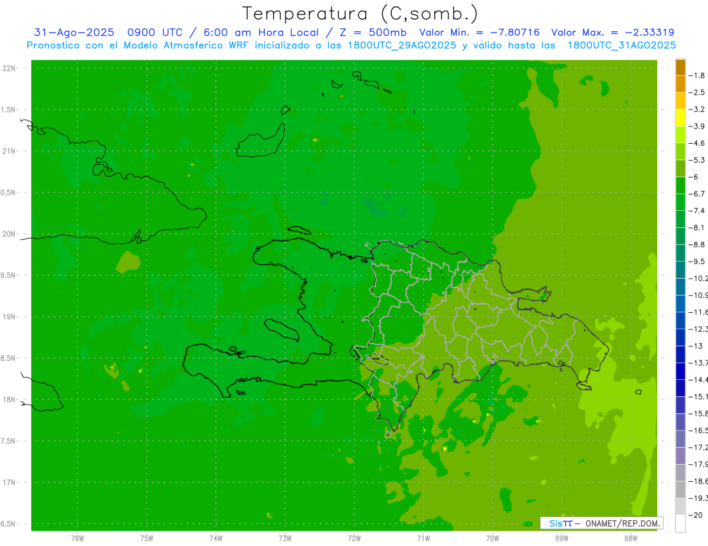Click the "-2.5" colorbar label

click(x=697, y=92)
